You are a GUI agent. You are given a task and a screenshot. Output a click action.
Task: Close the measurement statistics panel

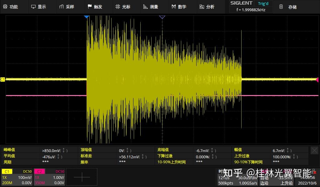coord(314,151)
